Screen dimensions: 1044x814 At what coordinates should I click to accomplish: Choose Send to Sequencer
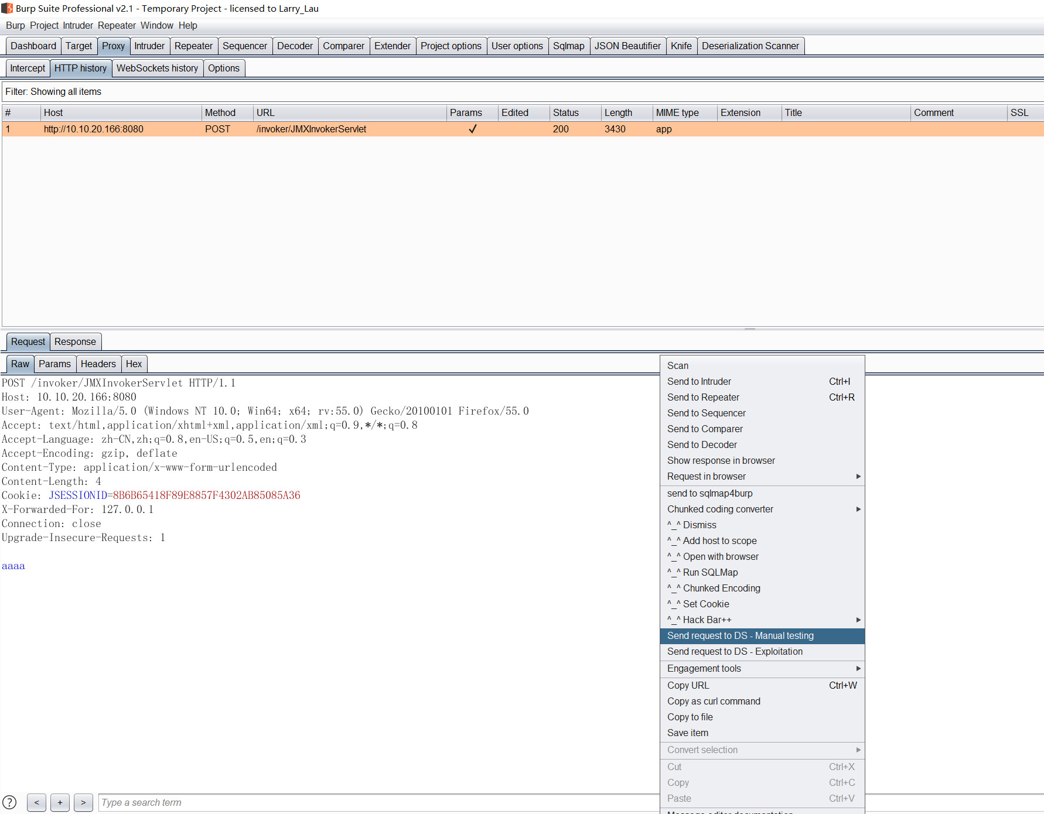point(762,413)
